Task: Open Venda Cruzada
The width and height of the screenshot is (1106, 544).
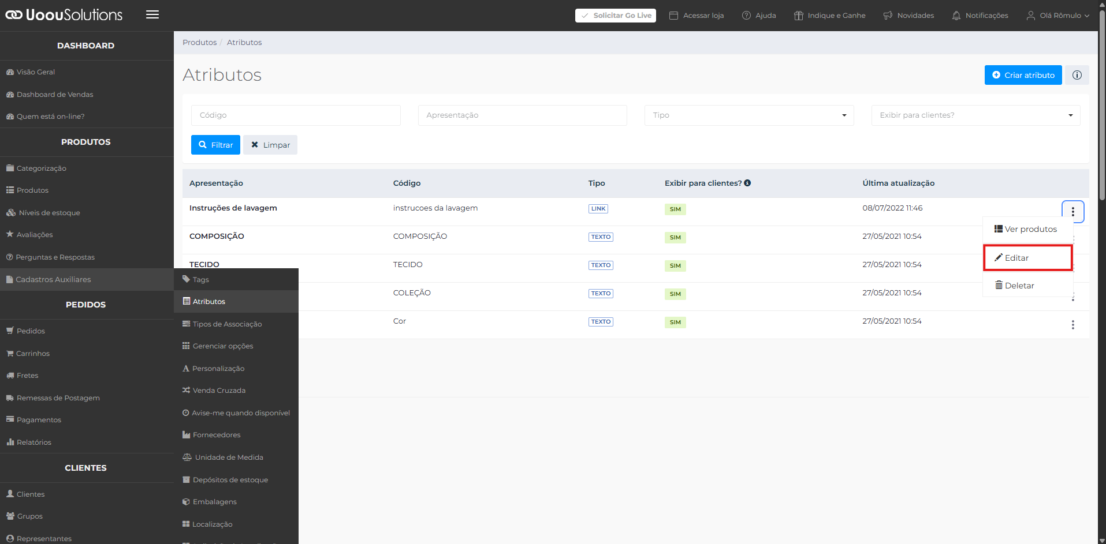Action: (x=236, y=391)
